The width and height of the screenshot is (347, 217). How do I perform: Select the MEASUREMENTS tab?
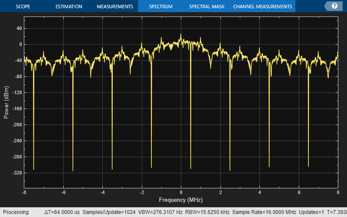[115, 7]
